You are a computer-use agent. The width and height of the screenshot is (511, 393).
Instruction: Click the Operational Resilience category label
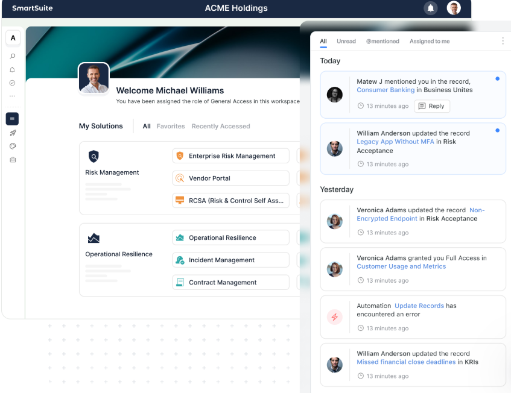[119, 254]
